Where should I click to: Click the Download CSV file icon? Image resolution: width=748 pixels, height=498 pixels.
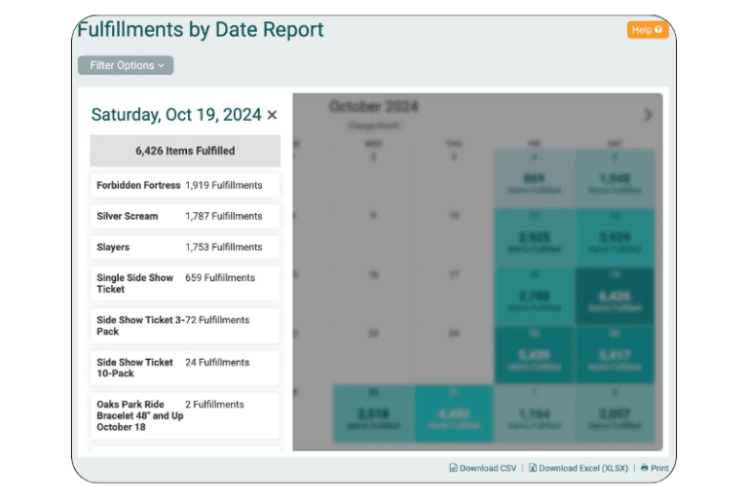click(453, 468)
